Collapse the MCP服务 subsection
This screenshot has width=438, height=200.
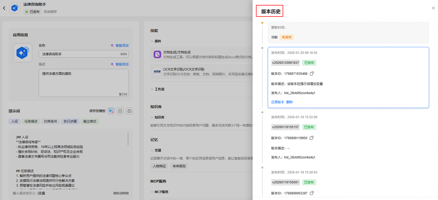click(152, 192)
